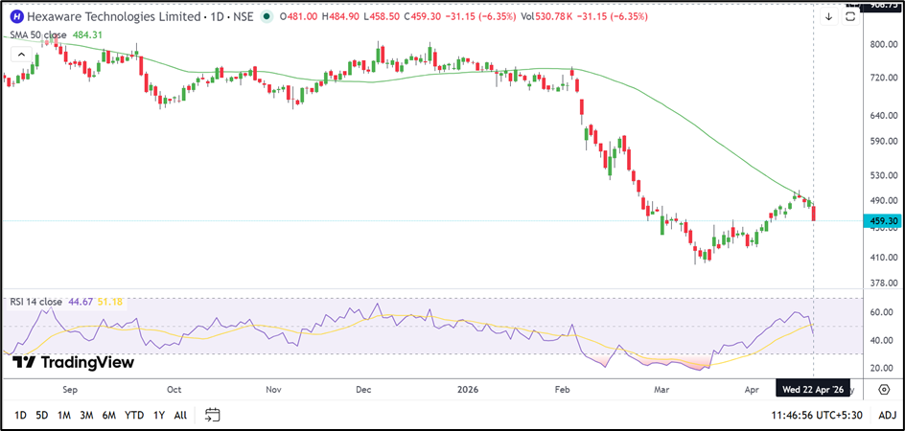The width and height of the screenshot is (905, 431).
Task: Choose the 6M time range
Action: (x=110, y=415)
